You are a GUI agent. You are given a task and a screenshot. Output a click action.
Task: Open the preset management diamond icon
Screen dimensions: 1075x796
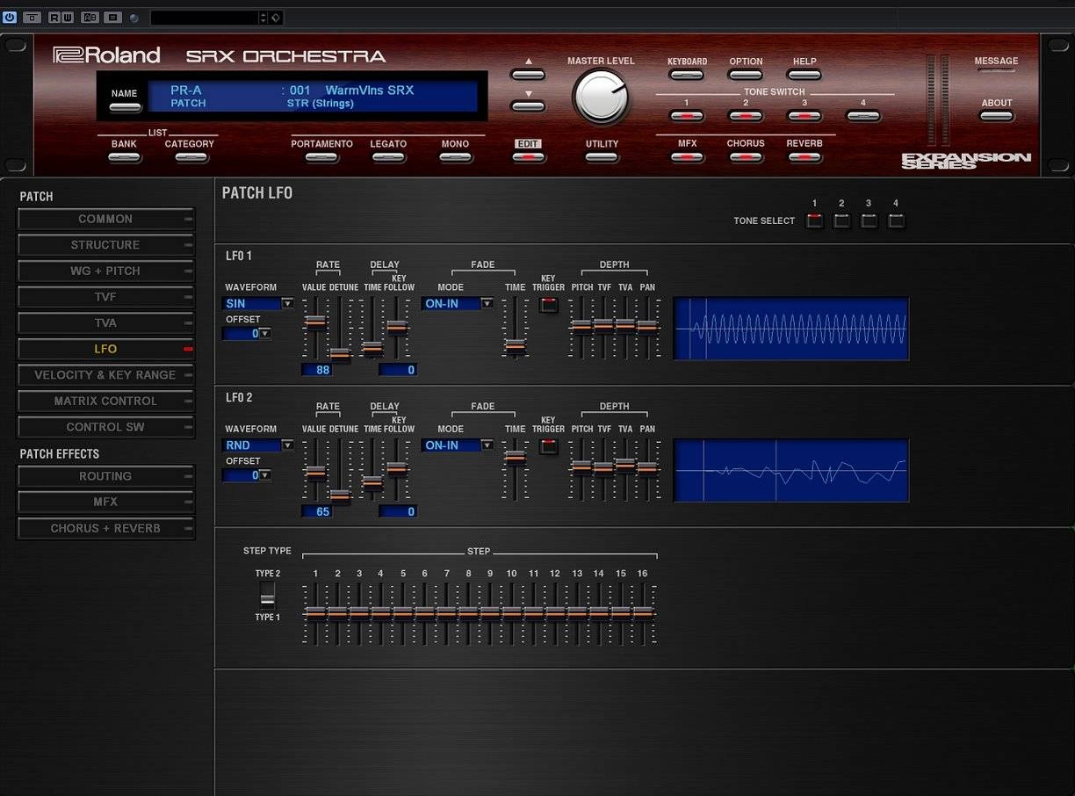(275, 18)
